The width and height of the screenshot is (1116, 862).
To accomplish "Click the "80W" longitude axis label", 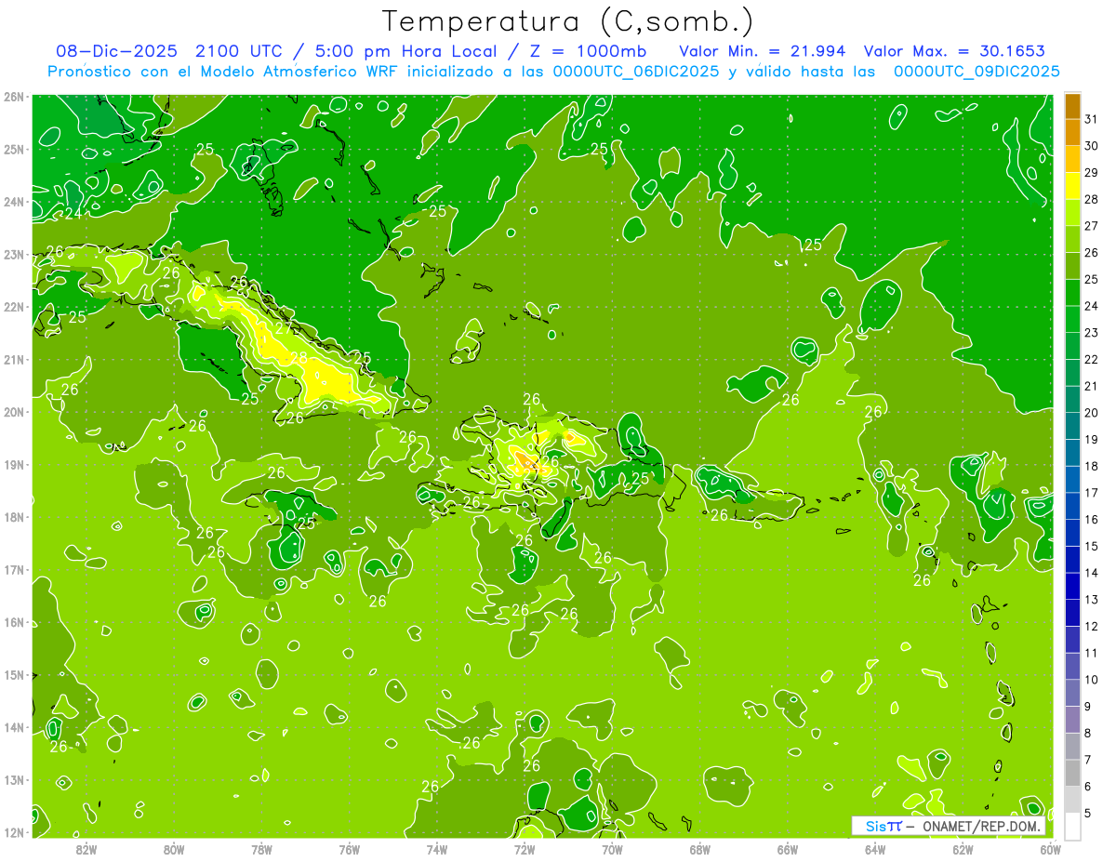I will pyautogui.click(x=174, y=849).
